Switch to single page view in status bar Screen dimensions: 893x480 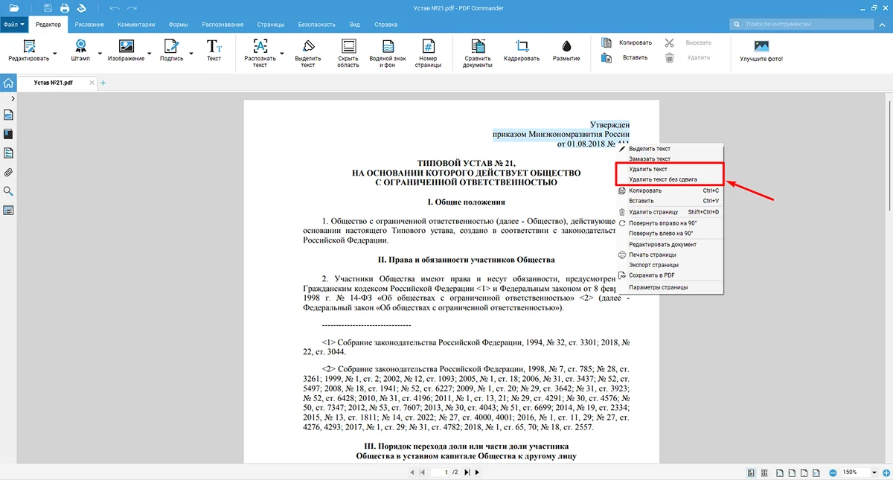click(x=751, y=473)
